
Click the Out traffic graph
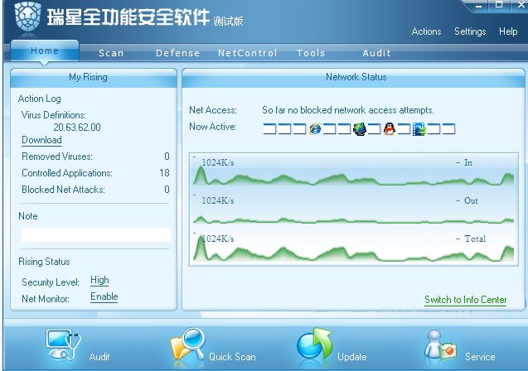354,209
